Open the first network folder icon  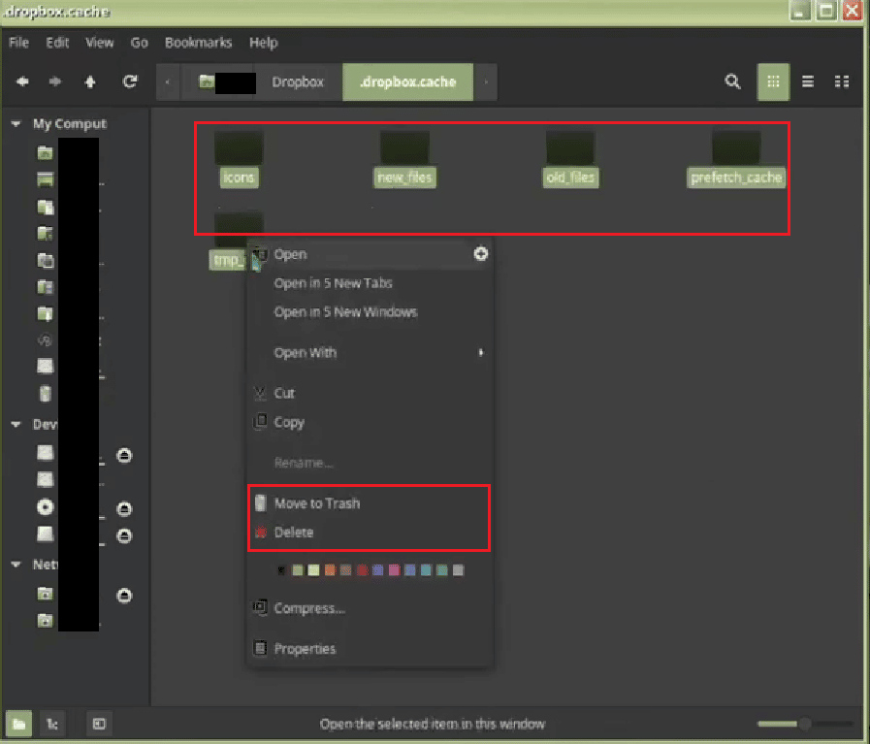coord(46,594)
